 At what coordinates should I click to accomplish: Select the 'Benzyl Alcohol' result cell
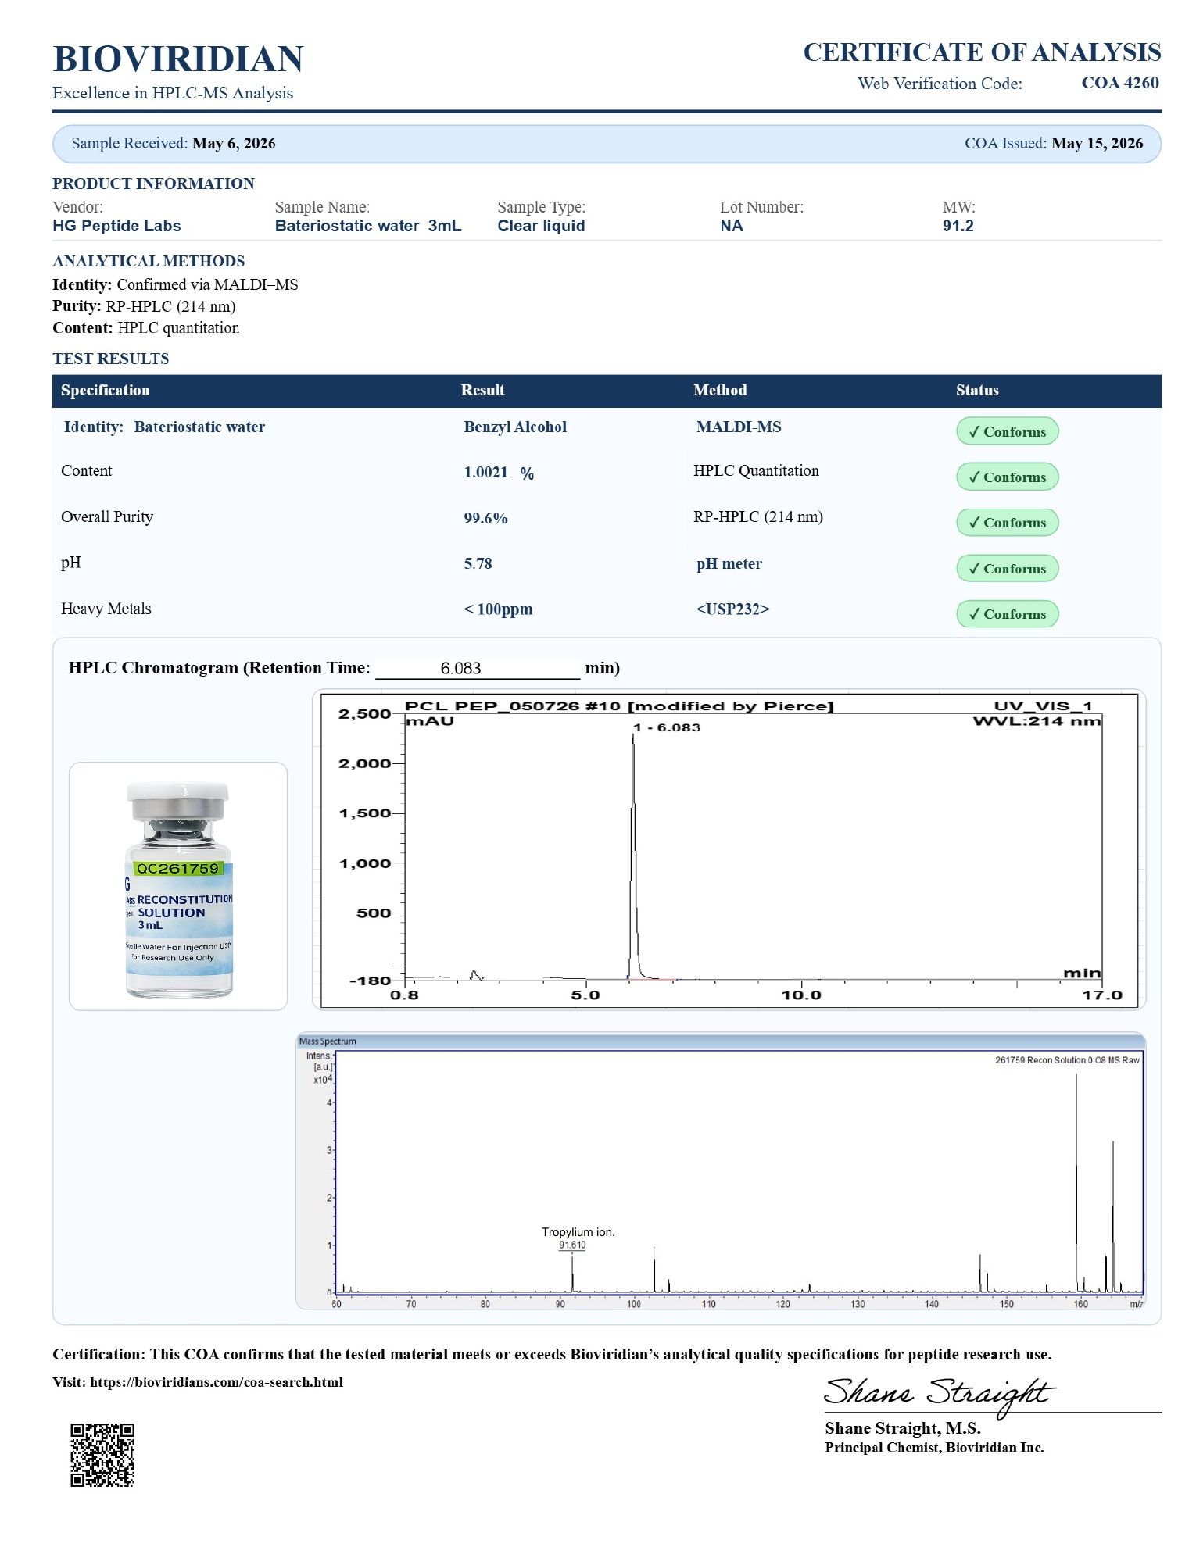(515, 427)
